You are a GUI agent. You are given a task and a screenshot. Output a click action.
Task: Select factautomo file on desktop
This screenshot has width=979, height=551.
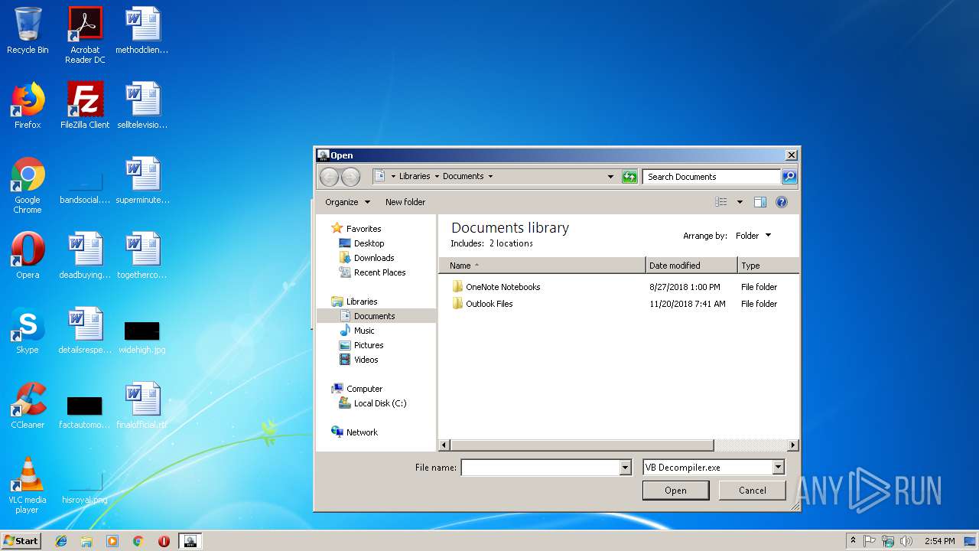85,412
